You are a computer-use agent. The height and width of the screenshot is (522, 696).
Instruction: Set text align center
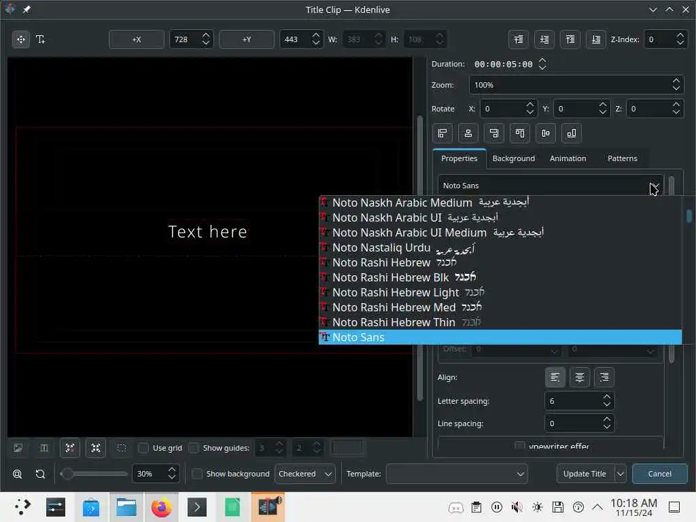pyautogui.click(x=580, y=377)
